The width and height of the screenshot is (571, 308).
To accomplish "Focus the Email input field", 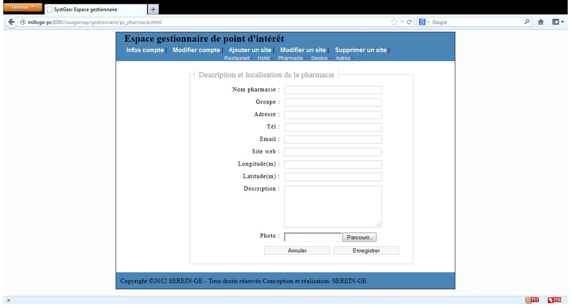I will pyautogui.click(x=333, y=139).
